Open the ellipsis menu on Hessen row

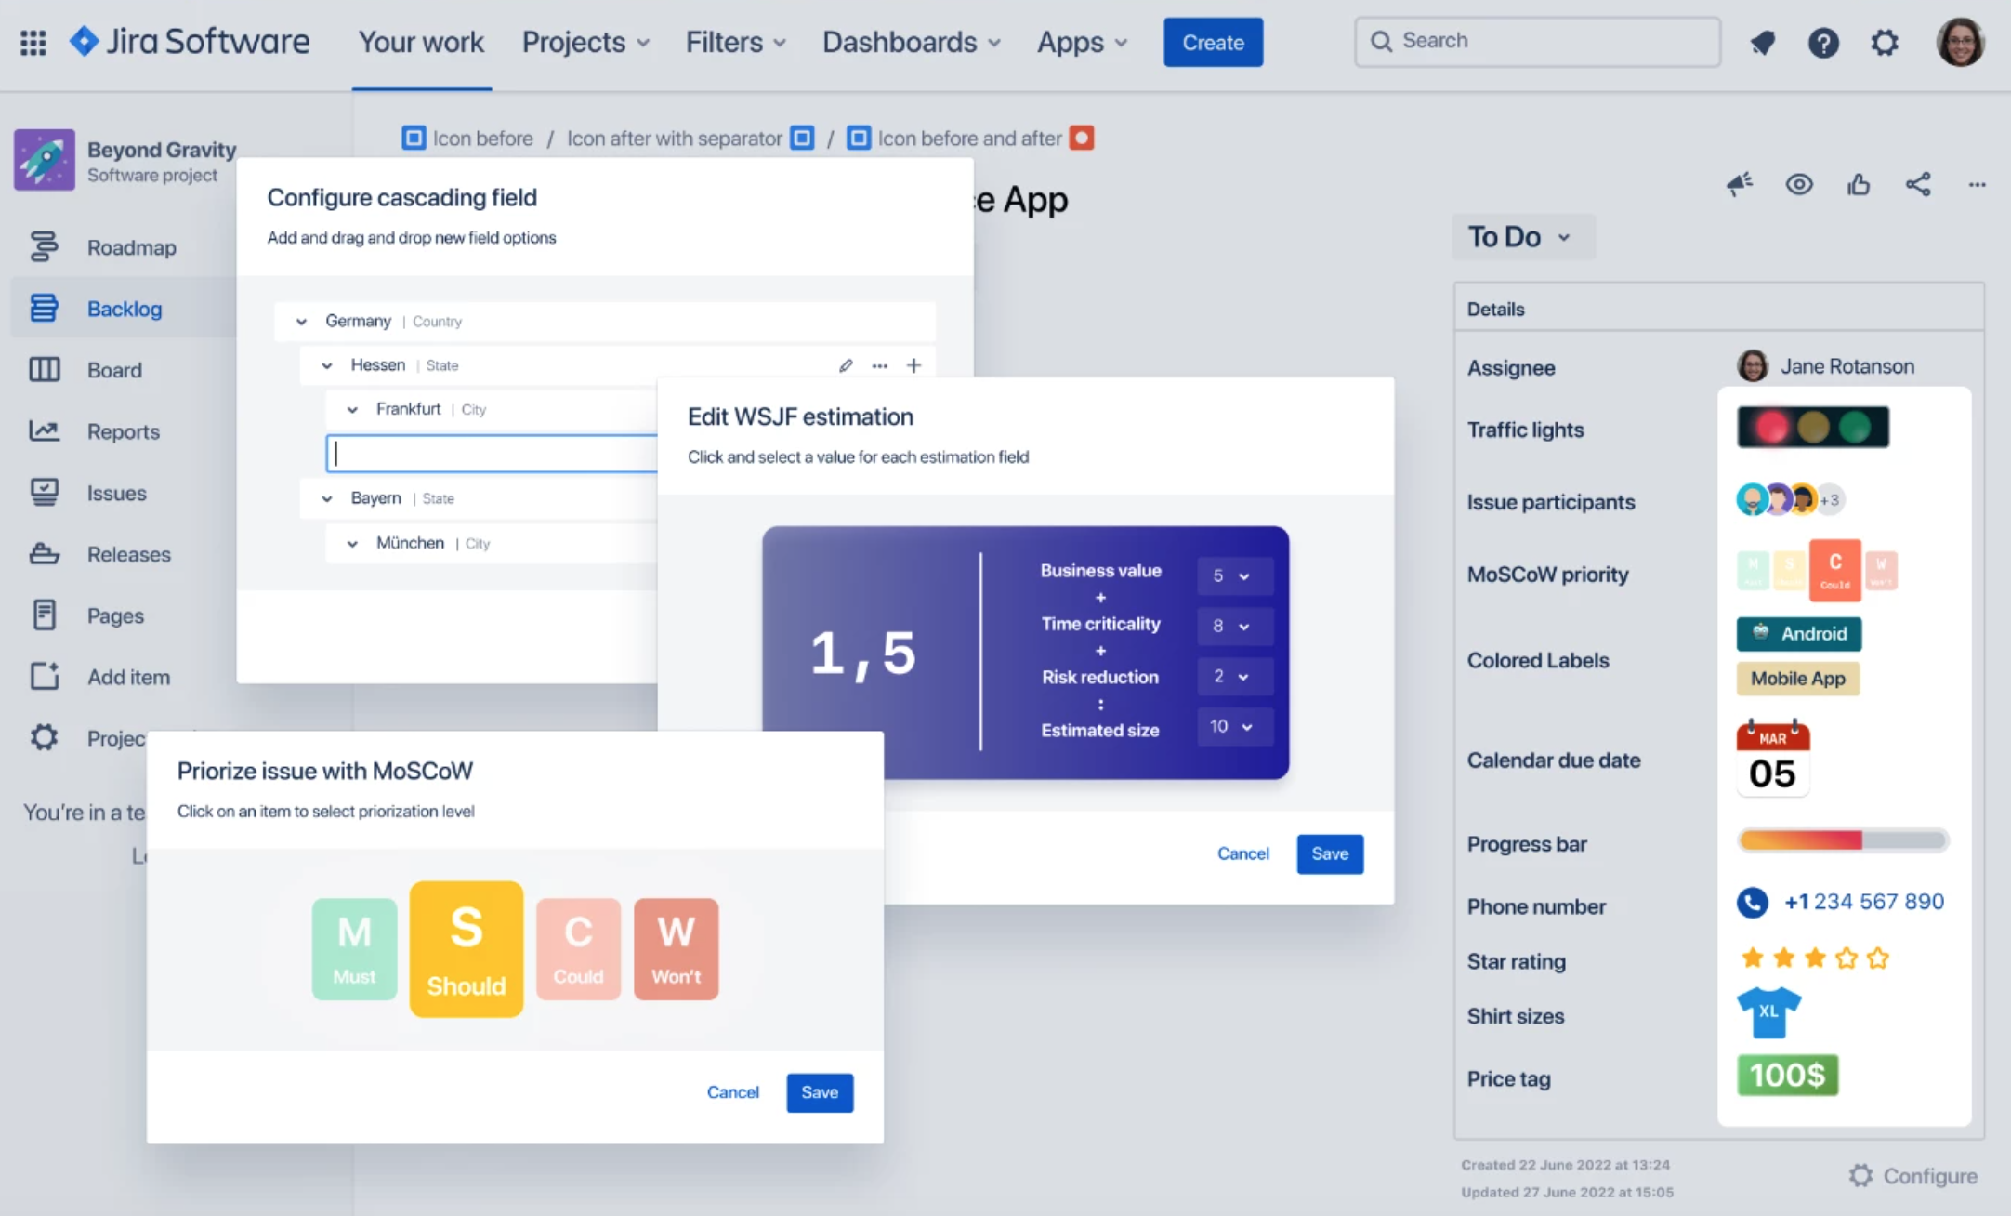click(x=880, y=365)
